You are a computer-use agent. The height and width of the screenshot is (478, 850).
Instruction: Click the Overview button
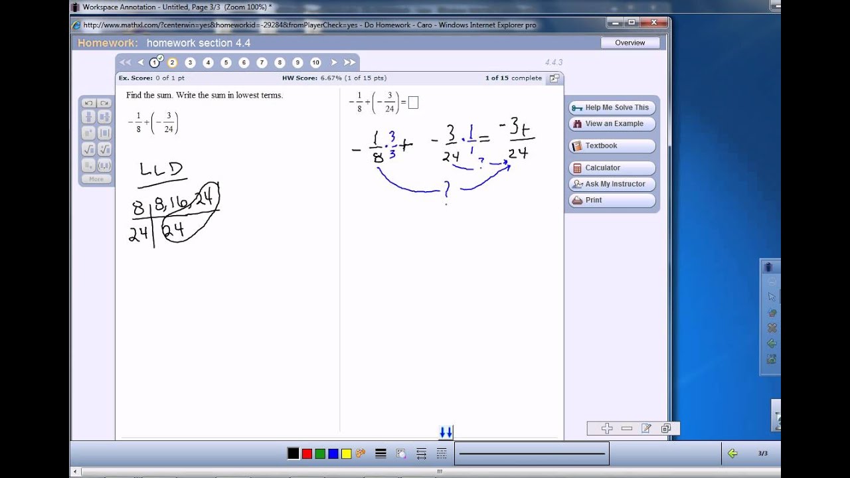point(630,42)
